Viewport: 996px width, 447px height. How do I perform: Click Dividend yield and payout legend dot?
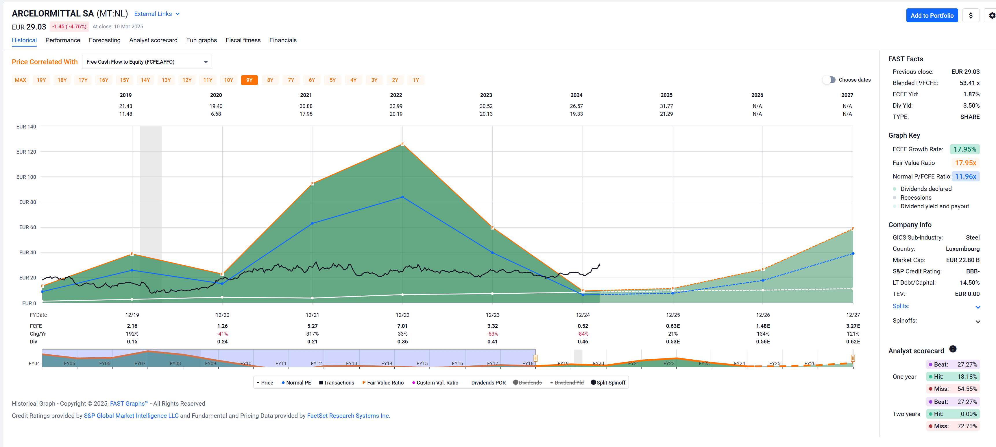click(x=894, y=206)
